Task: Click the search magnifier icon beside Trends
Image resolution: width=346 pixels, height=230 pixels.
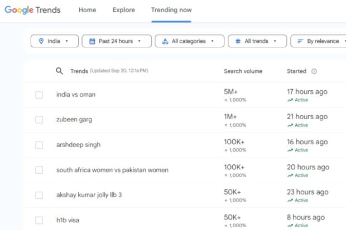Action: 59,71
